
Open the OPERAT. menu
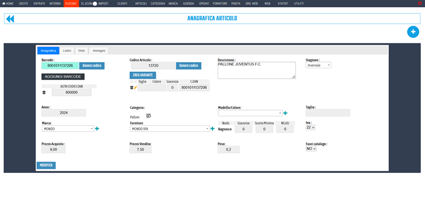[x=204, y=3]
